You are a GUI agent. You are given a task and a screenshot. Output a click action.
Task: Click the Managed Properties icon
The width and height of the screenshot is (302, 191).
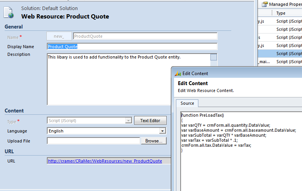pos(264,4)
